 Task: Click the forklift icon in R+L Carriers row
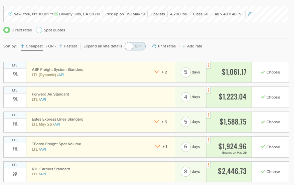pyautogui.click(x=15, y=174)
